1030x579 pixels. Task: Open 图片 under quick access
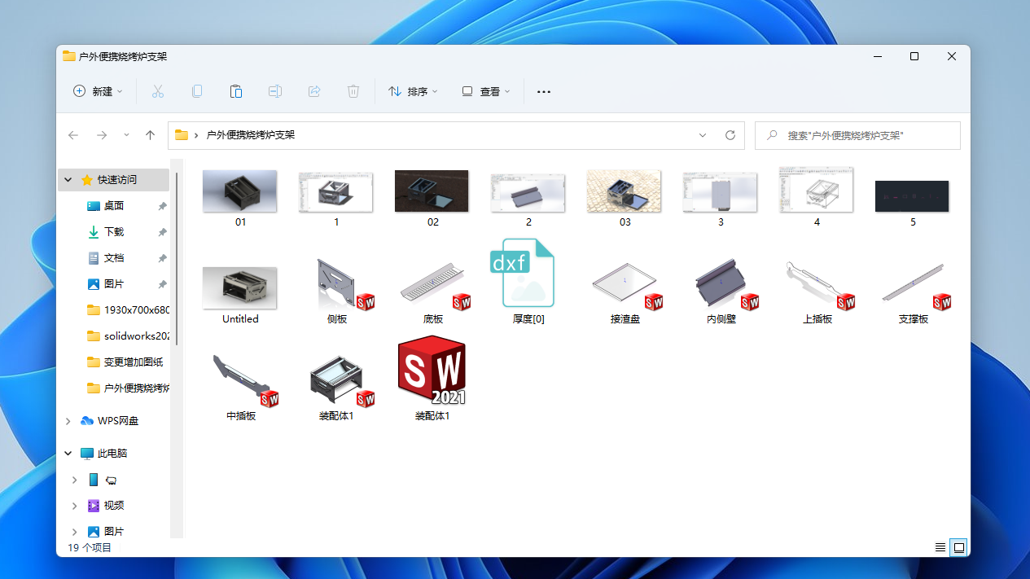click(113, 284)
